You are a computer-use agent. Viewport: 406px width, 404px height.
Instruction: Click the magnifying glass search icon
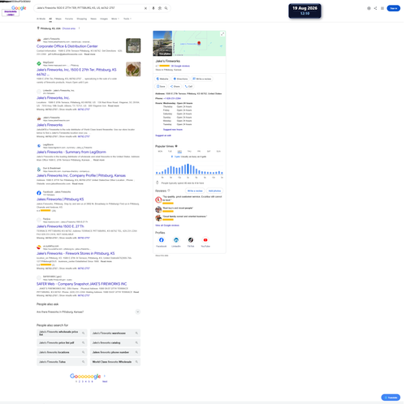click(x=166, y=8)
